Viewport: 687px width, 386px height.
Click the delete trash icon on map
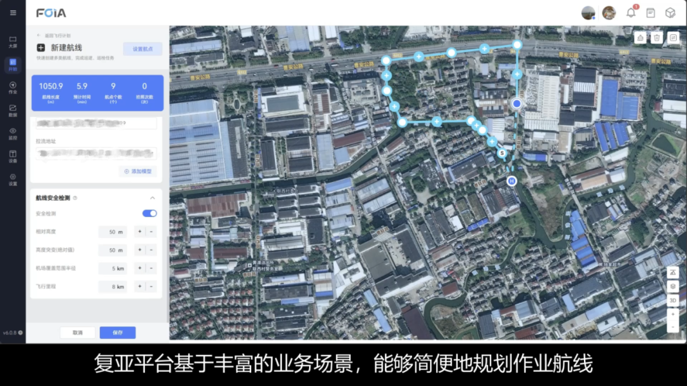pyautogui.click(x=656, y=37)
